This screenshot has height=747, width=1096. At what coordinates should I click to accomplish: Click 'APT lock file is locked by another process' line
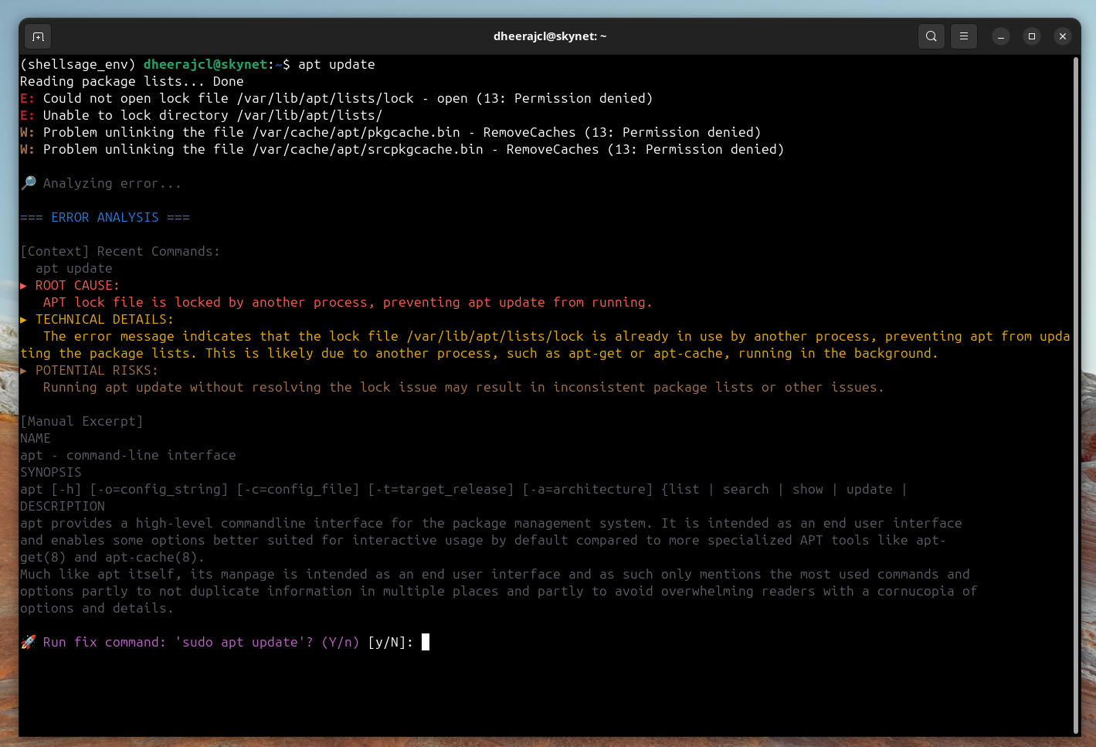pos(348,303)
